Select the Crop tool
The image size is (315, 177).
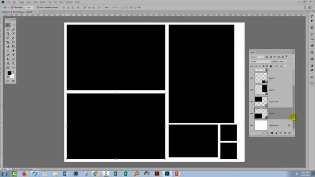(8, 33)
